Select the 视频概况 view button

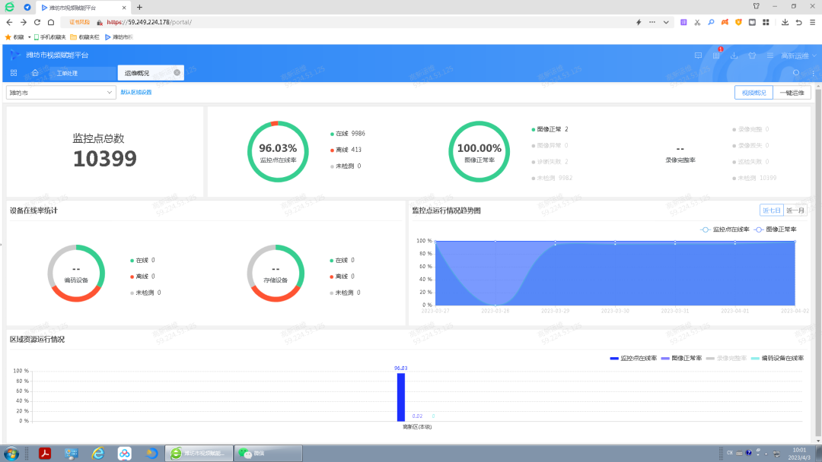point(753,93)
